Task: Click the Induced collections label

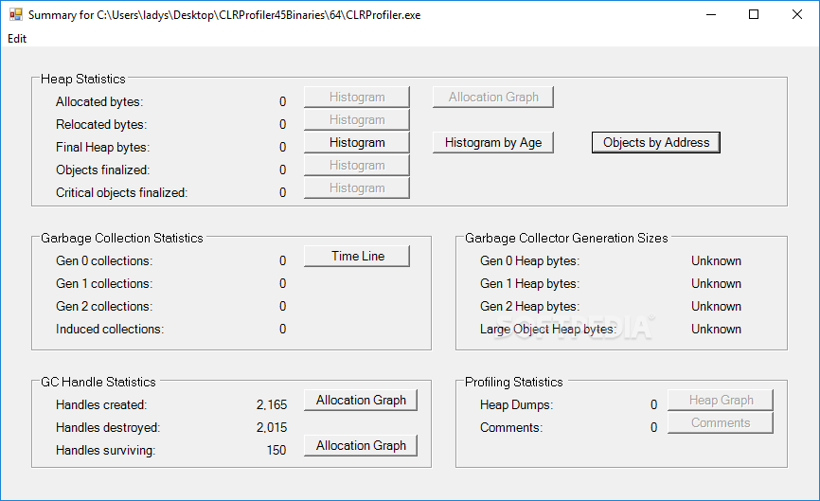Action: (x=110, y=329)
